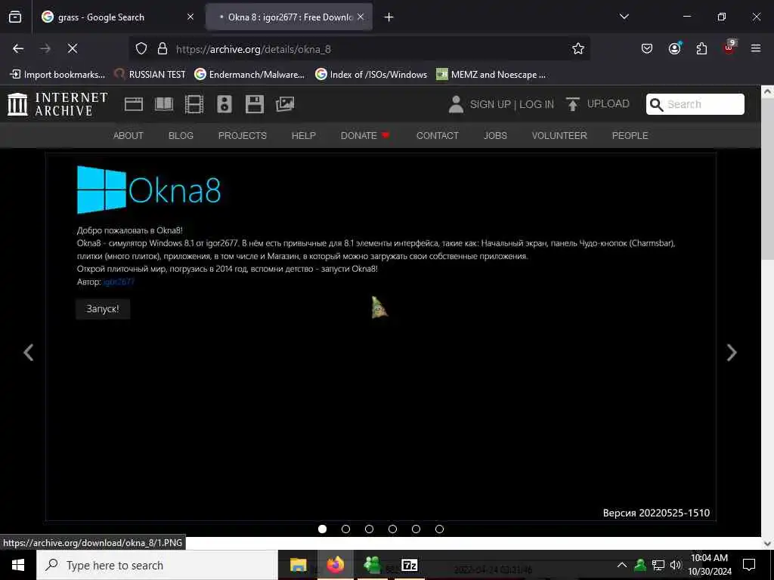This screenshot has width=774, height=580.
Task: Open Firefox View tab list icon
Action: coord(15,17)
